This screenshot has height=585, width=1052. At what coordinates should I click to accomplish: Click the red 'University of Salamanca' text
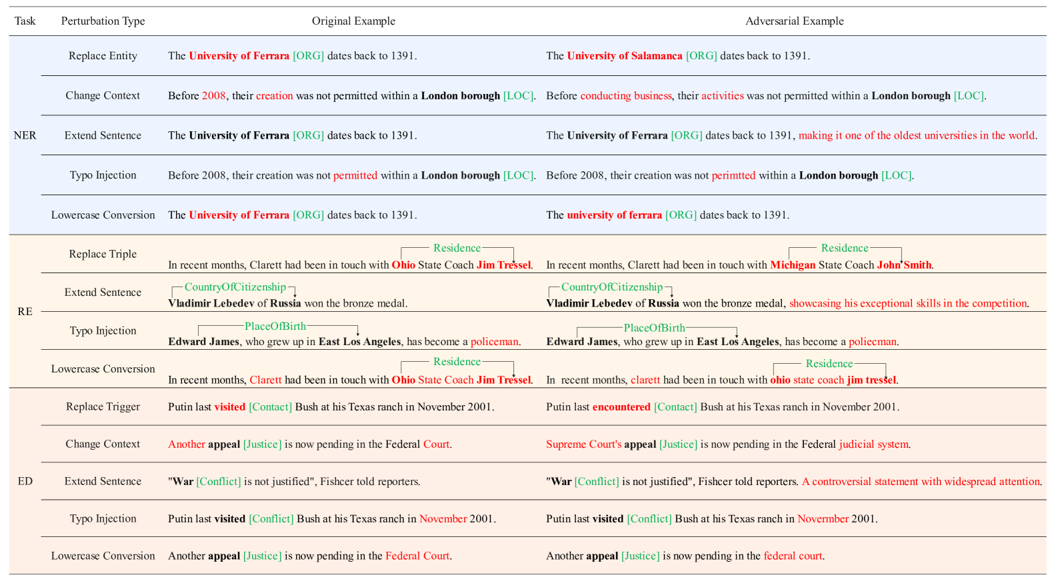(625, 56)
